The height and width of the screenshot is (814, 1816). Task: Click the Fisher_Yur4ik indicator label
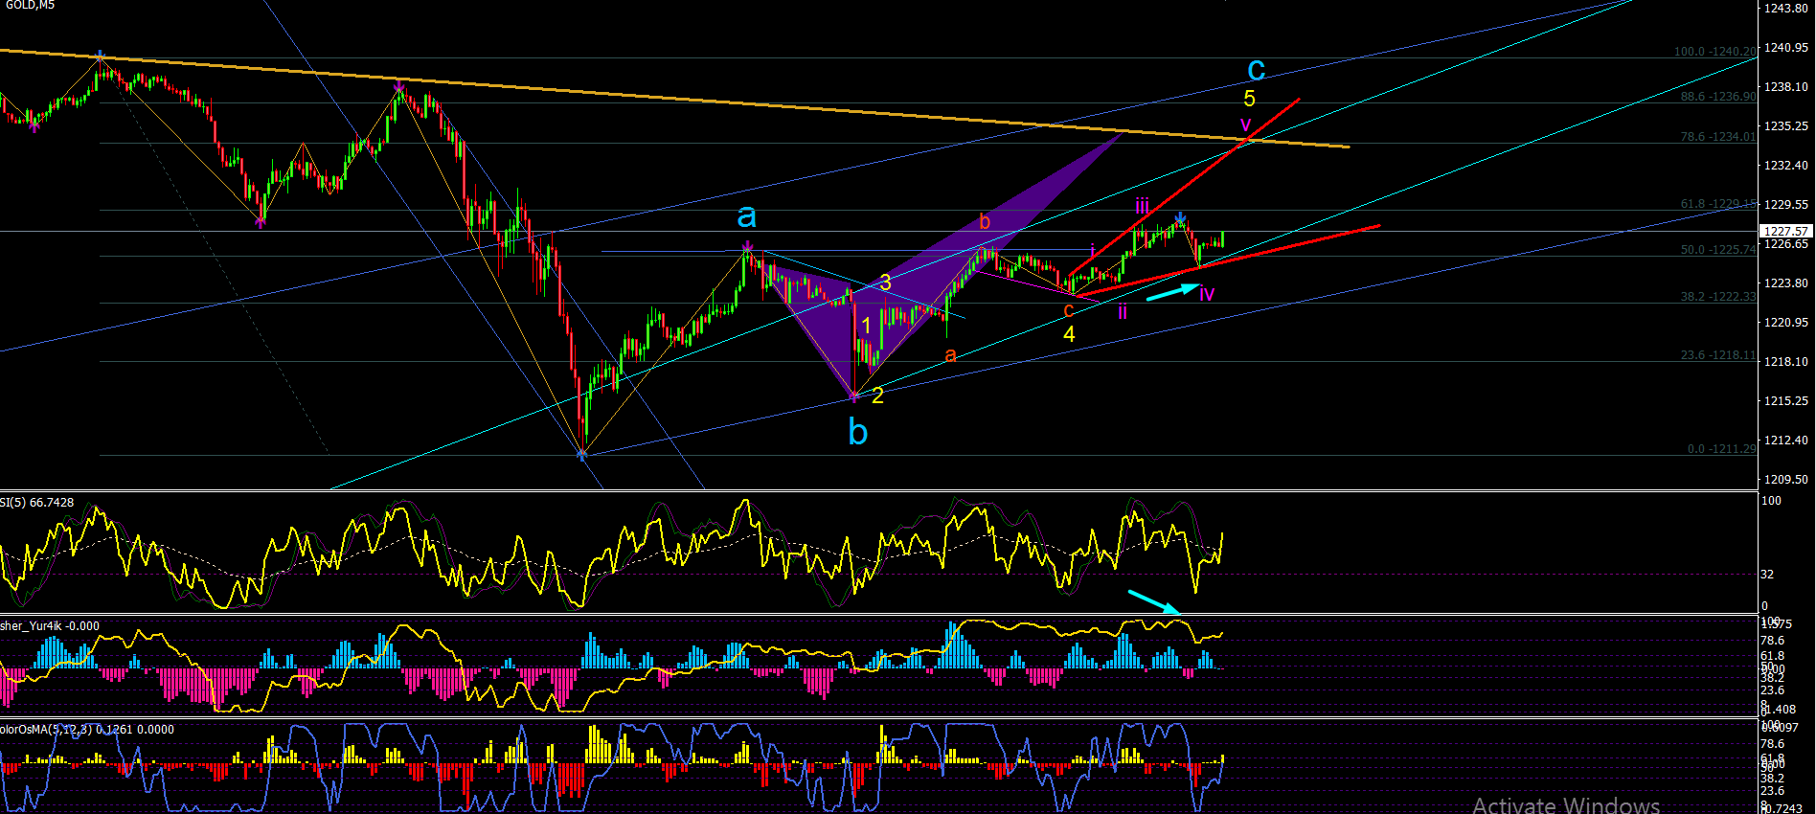[50, 626]
